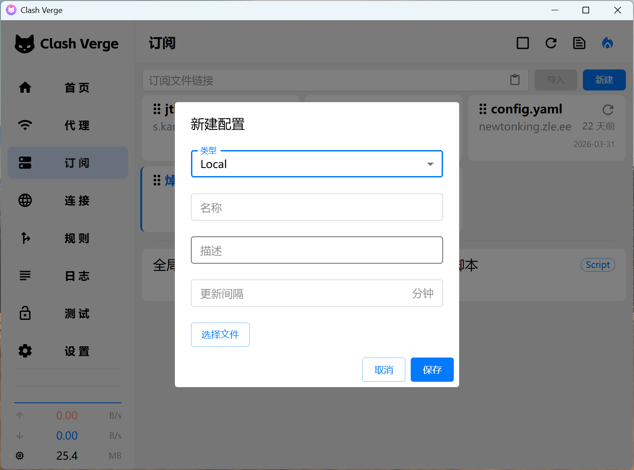
Task: Click the server subscription icon in sidebar
Action: [x=25, y=163]
